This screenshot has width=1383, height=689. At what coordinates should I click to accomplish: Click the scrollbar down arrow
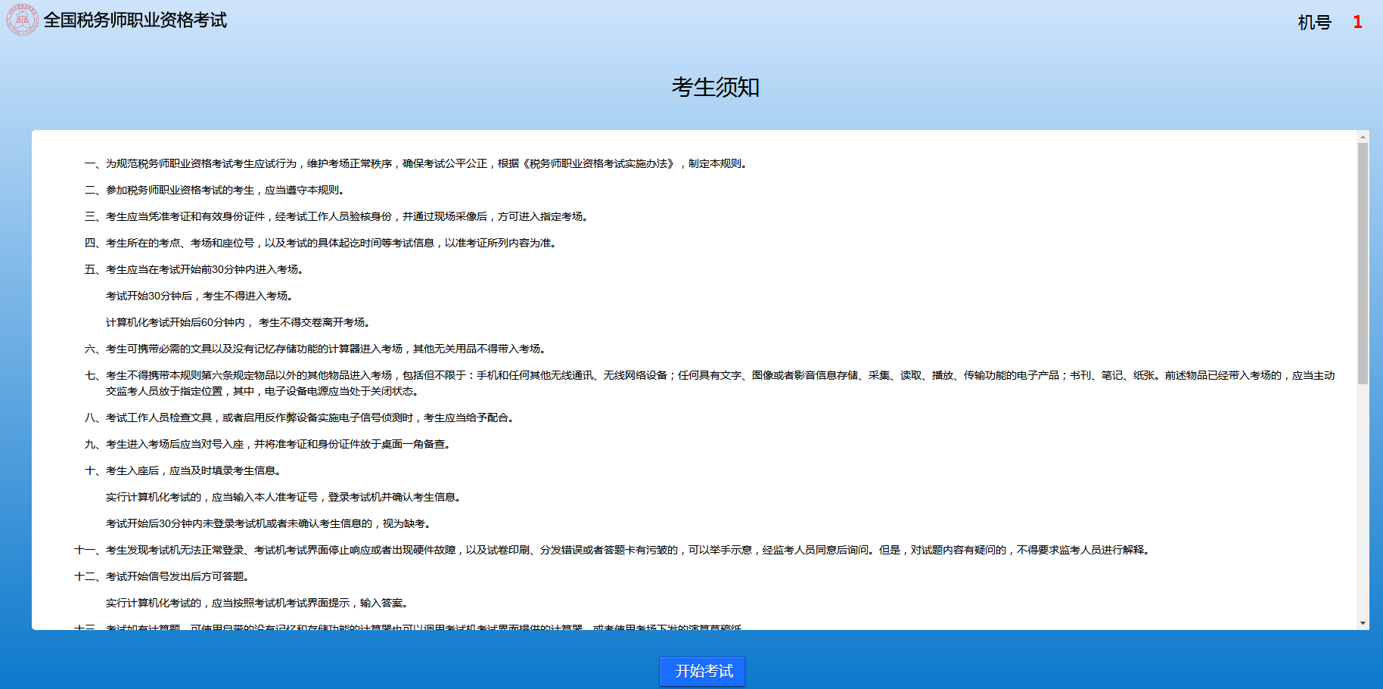pos(1363,623)
